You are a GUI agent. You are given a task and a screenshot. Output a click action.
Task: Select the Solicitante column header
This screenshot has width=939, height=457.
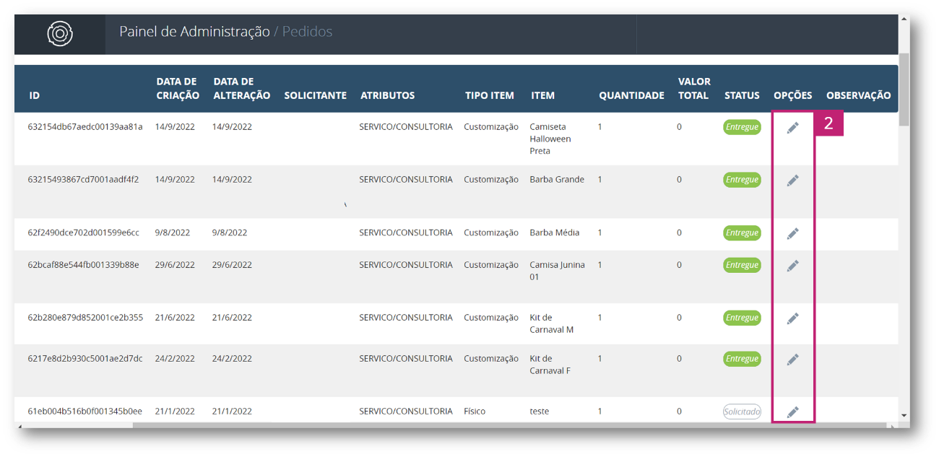(x=315, y=95)
